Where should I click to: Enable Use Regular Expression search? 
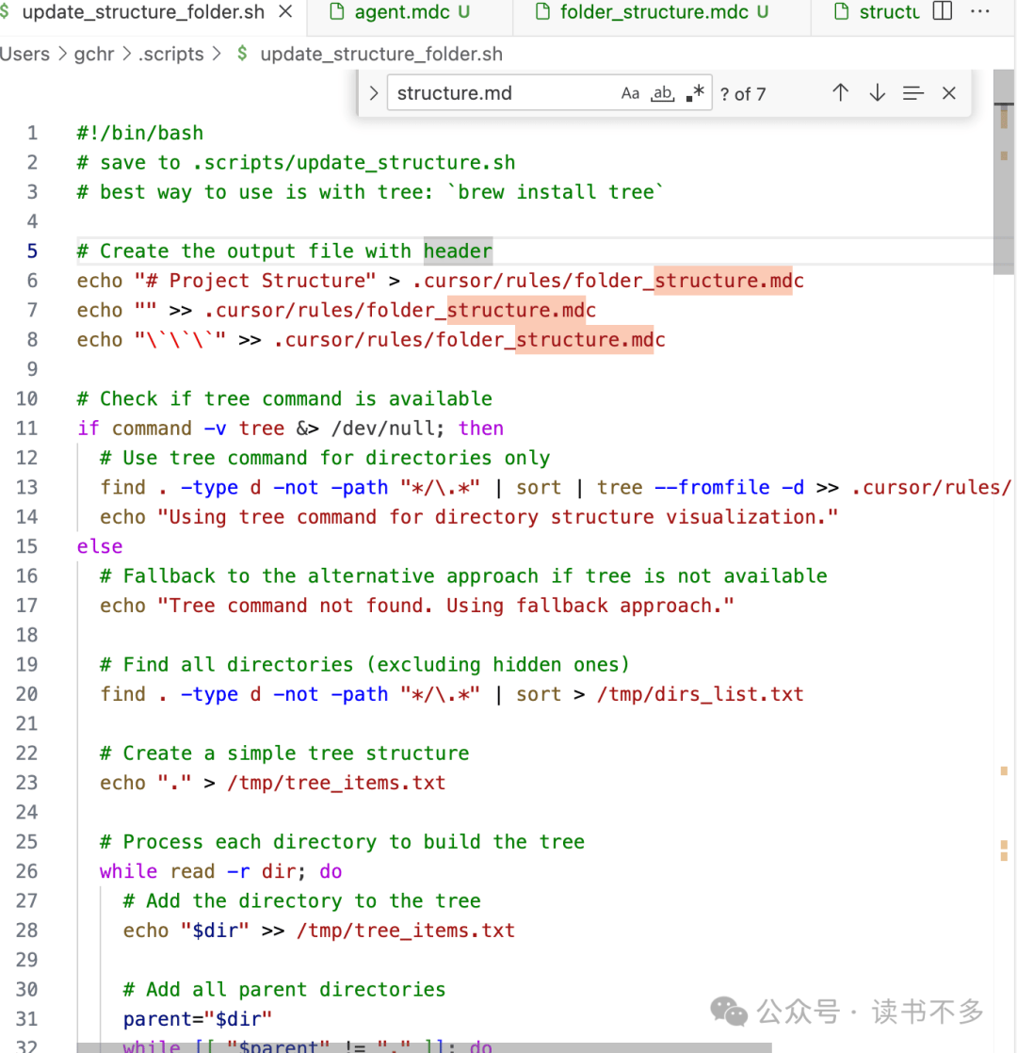point(695,93)
